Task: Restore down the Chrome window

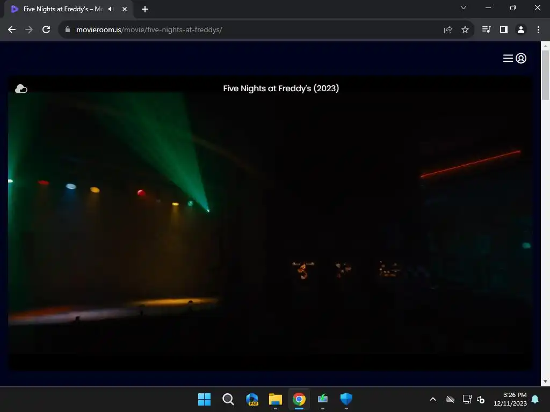Action: pyautogui.click(x=513, y=8)
